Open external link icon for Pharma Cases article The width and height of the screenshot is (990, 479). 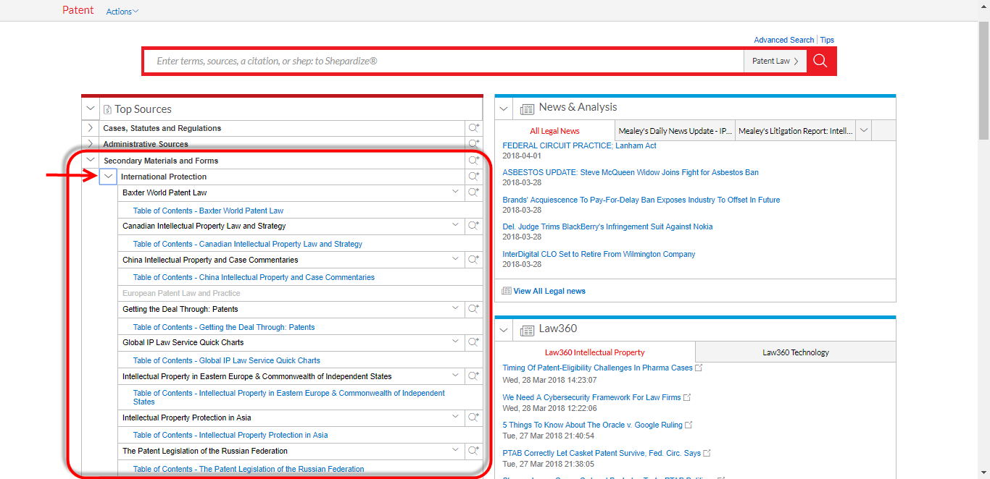699,368
